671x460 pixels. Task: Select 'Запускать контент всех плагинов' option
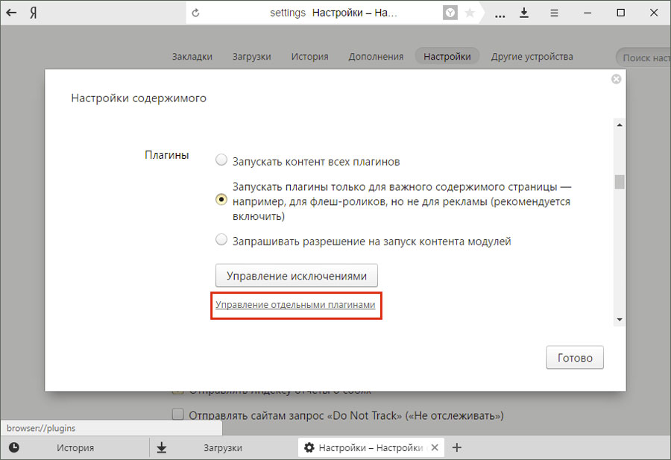point(221,160)
